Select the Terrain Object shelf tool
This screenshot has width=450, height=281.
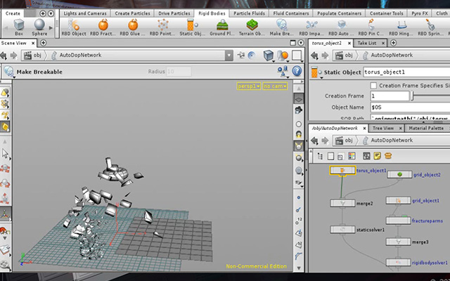coord(252,27)
